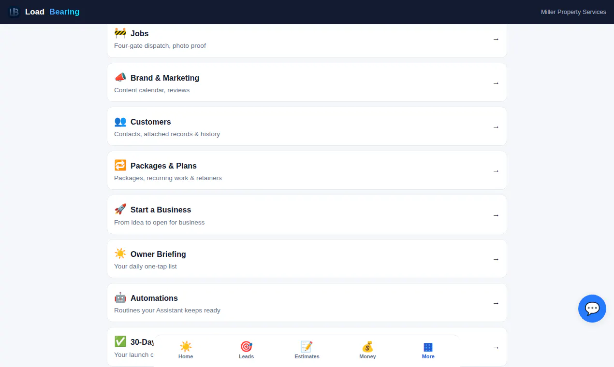Open the More tab
614x367 pixels.
coord(428,350)
